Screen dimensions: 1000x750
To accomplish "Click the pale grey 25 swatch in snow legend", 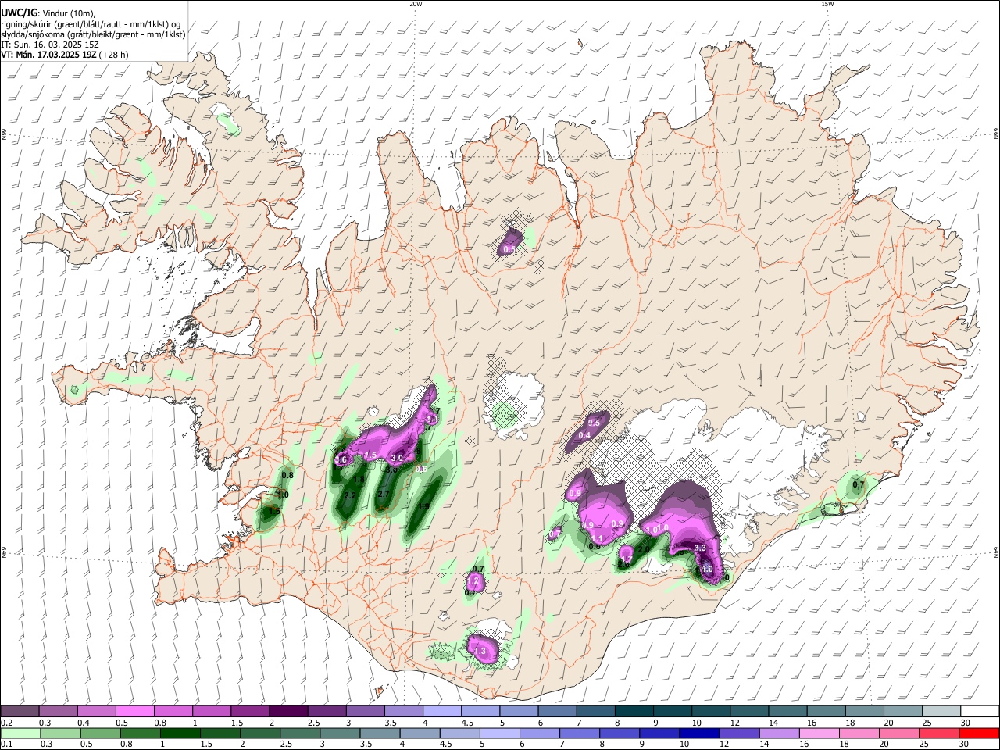I will tap(940, 712).
